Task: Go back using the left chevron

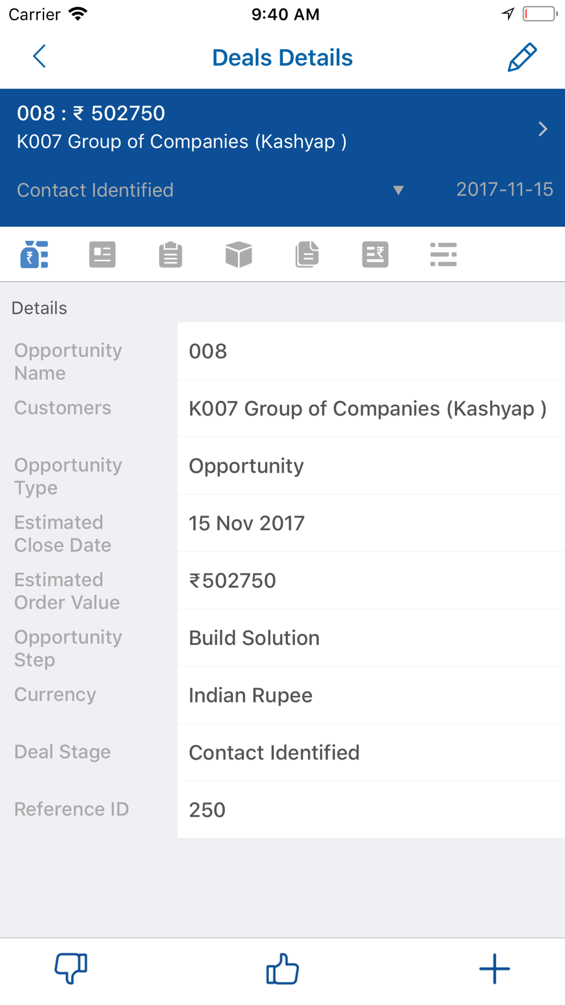Action: [40, 57]
